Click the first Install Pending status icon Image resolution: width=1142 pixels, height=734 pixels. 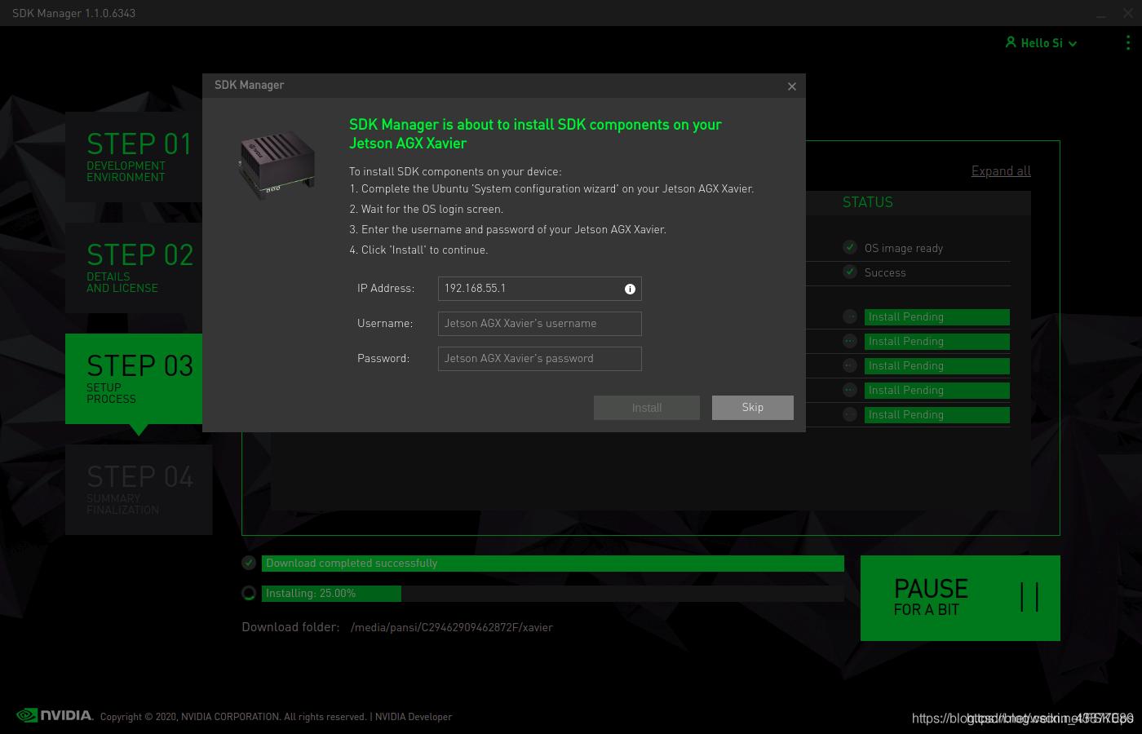click(x=850, y=316)
